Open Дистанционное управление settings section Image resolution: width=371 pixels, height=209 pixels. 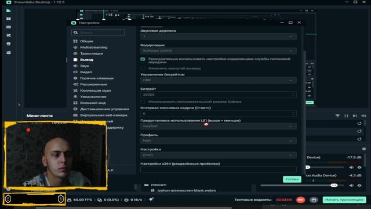104,109
